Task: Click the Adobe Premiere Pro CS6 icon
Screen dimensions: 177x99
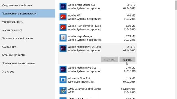Action: point(63,69)
